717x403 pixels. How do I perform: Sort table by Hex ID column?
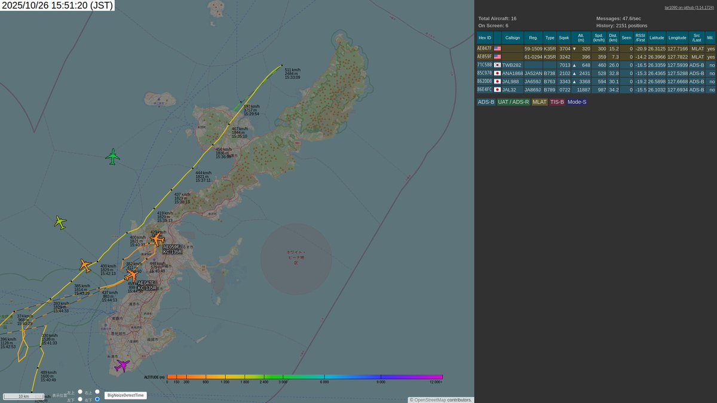pyautogui.click(x=485, y=37)
